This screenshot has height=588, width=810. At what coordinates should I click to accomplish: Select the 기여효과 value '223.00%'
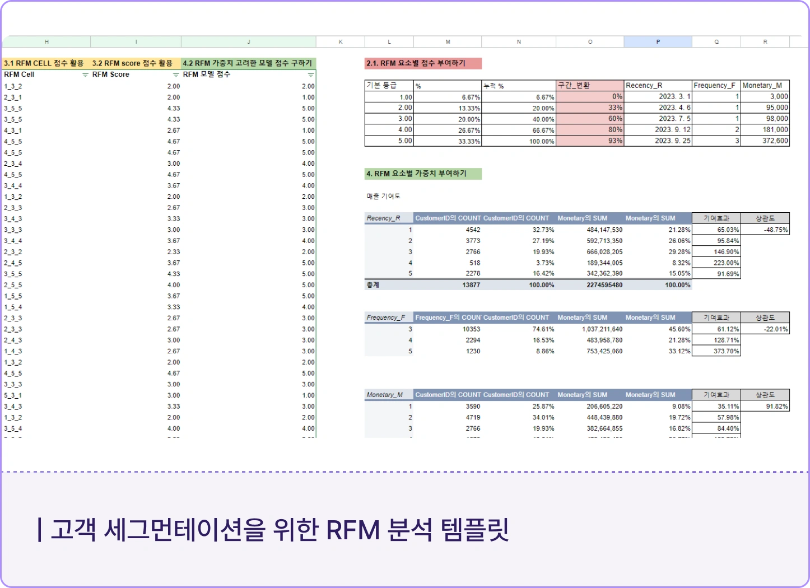pos(716,263)
